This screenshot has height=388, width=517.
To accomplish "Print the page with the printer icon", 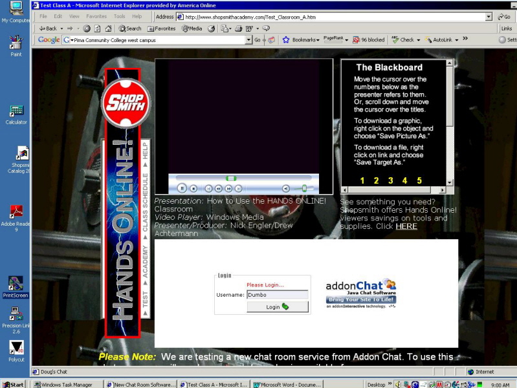I will click(x=238, y=28).
